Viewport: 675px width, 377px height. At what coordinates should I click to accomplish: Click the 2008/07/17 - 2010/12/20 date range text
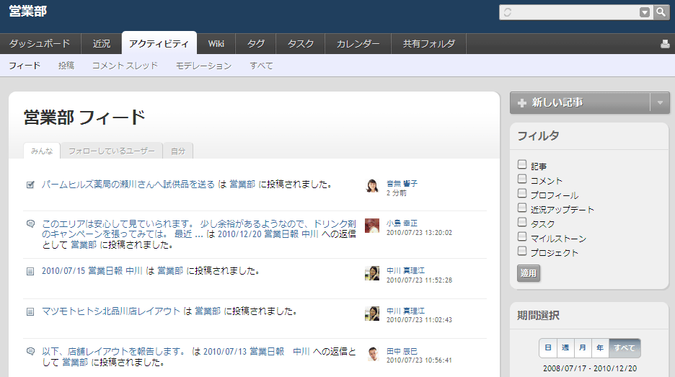pos(590,368)
